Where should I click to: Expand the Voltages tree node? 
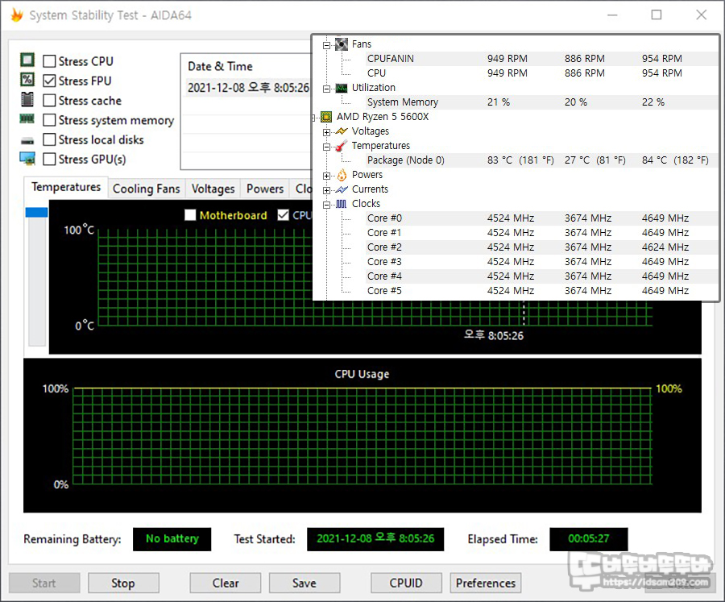point(326,132)
